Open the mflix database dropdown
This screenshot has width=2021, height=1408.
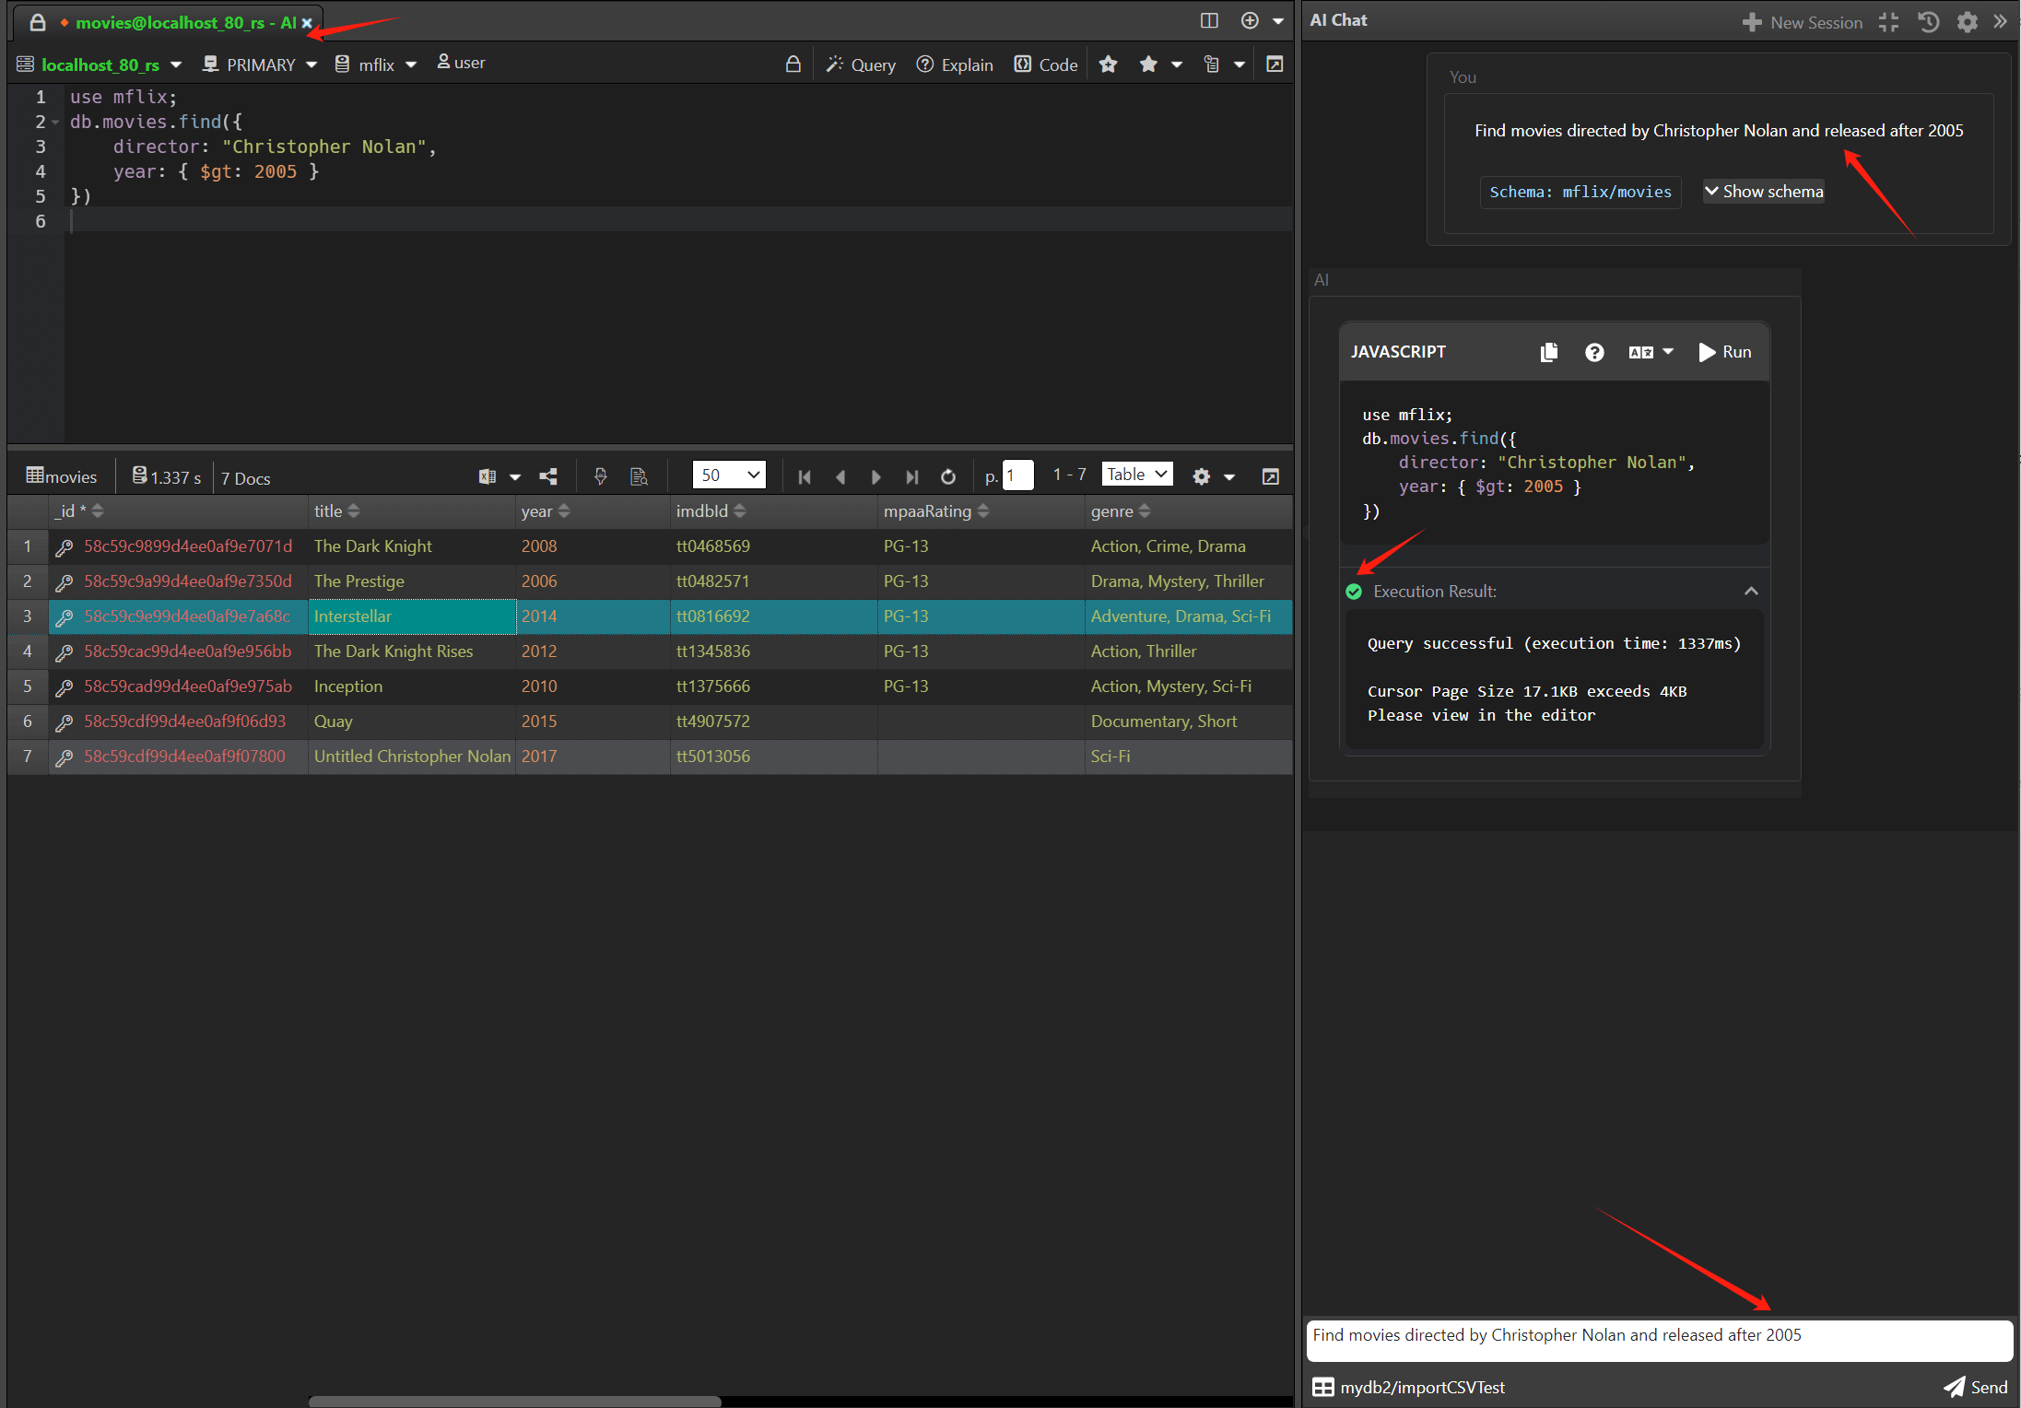tap(411, 65)
